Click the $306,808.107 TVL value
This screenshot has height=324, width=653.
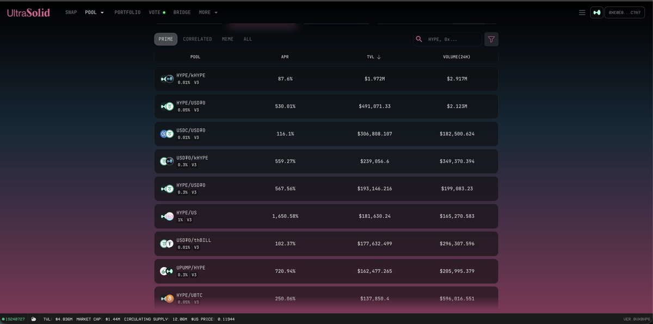click(x=374, y=134)
